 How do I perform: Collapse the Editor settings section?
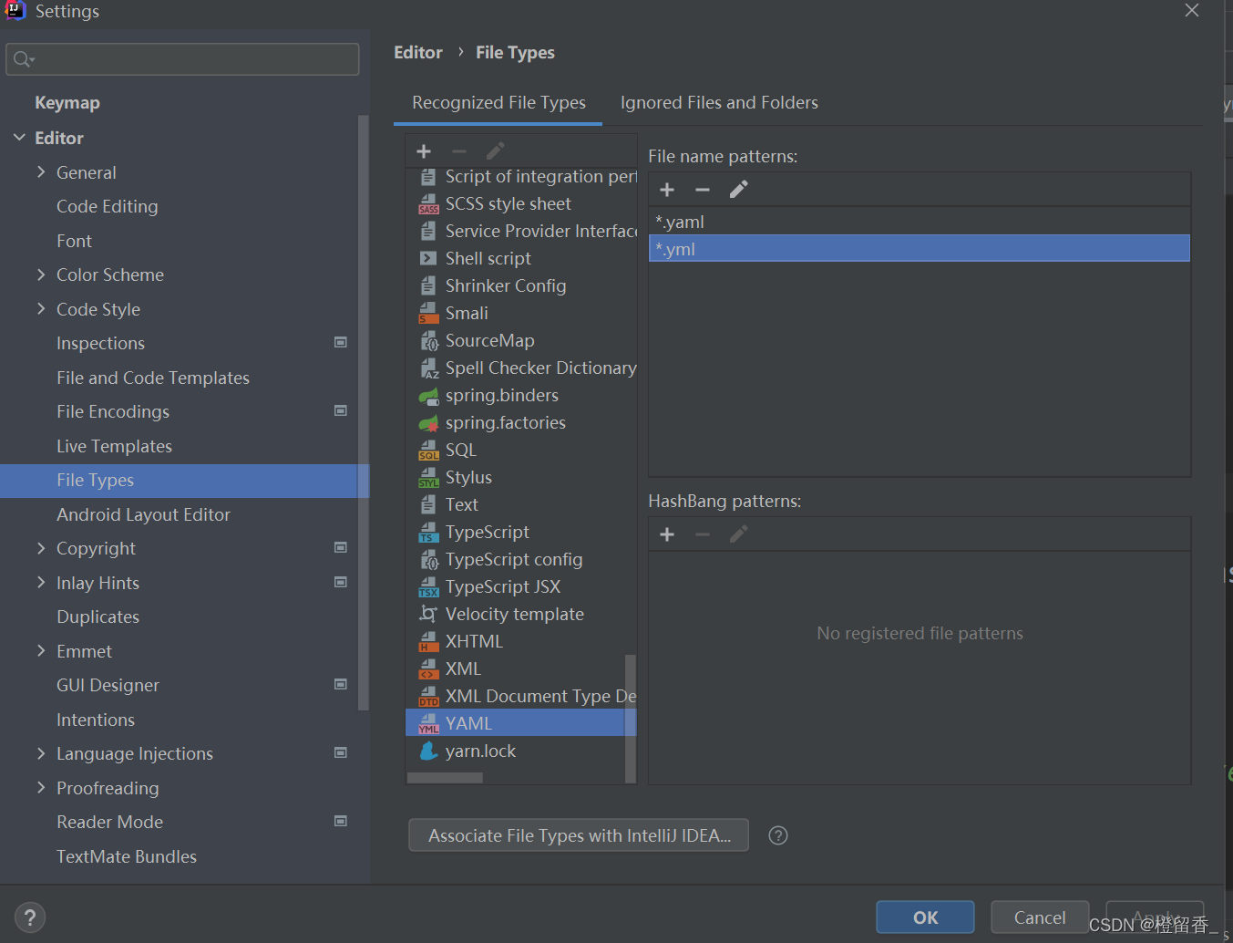point(19,138)
